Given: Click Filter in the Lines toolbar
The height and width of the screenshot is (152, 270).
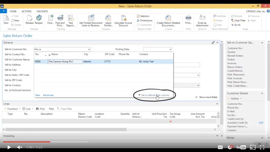Looking at the screenshot, I should click(x=51, y=109).
